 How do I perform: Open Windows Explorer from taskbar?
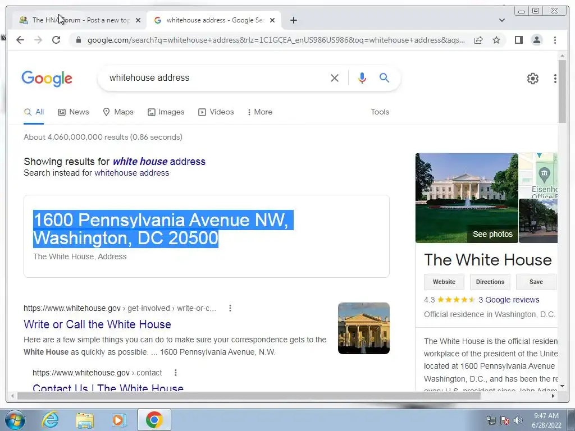click(x=85, y=420)
